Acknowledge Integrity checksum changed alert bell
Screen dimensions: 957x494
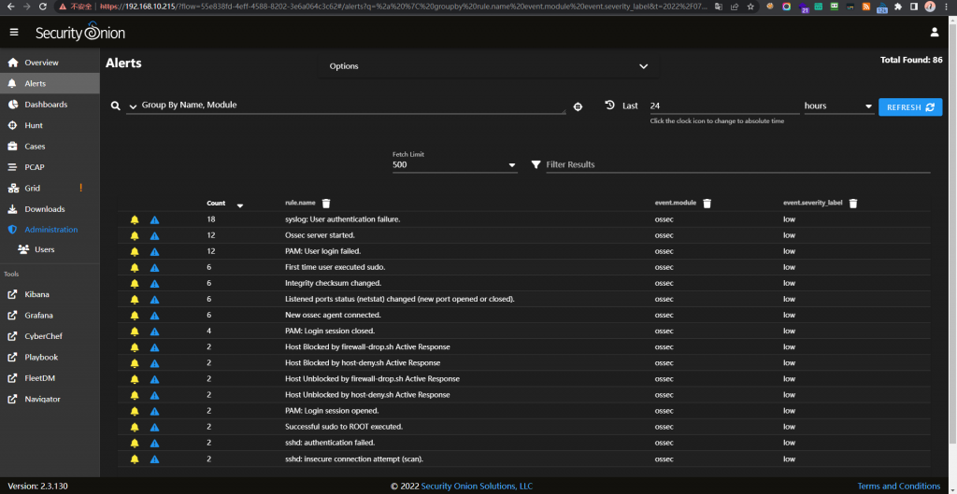coord(135,283)
